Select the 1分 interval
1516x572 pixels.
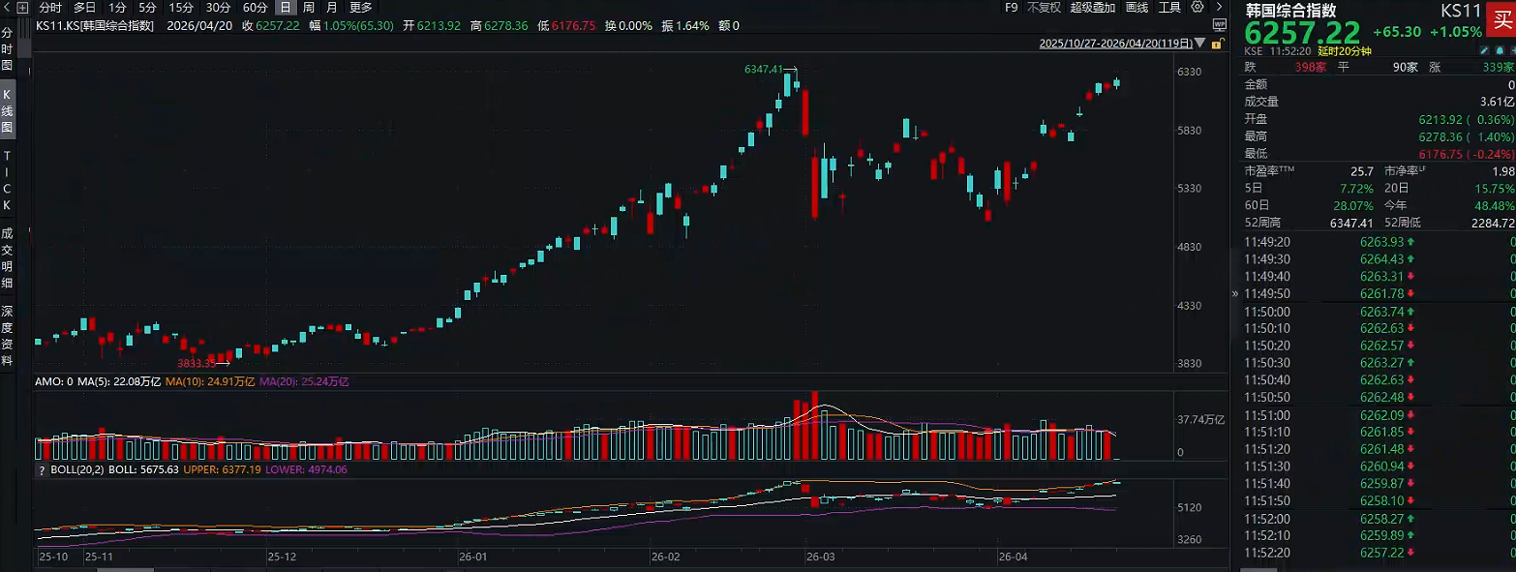pos(117,7)
